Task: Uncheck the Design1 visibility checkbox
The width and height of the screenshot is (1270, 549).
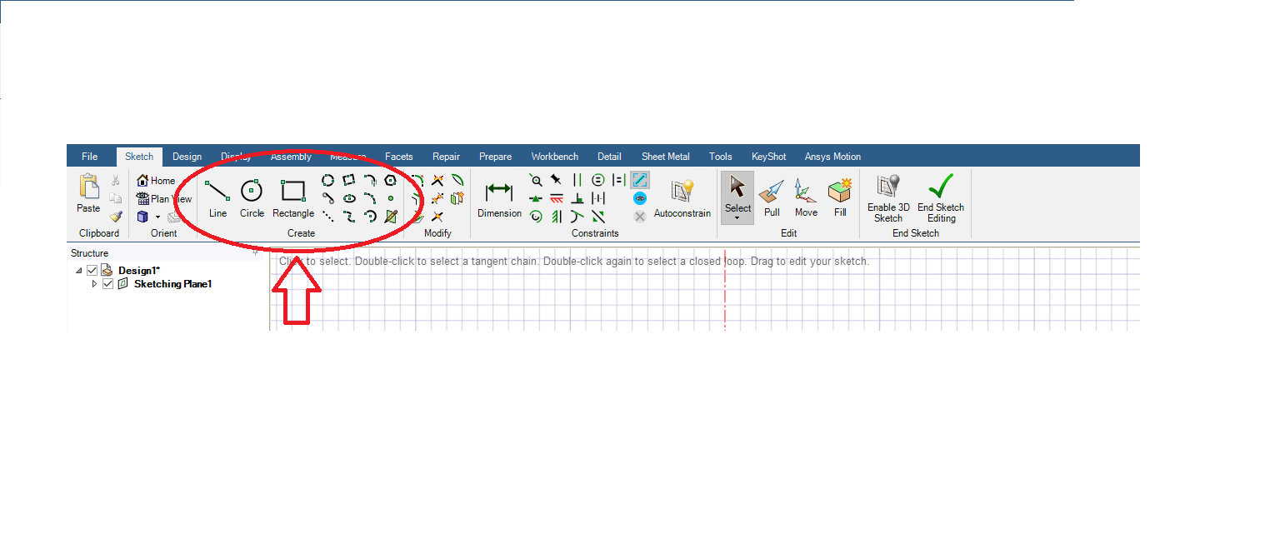Action: click(92, 271)
